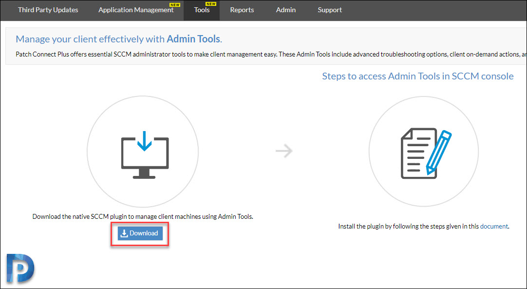
Task: Click the document with pencil icon
Action: (426, 153)
